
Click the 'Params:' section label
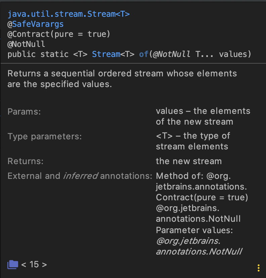pyautogui.click(x=24, y=112)
